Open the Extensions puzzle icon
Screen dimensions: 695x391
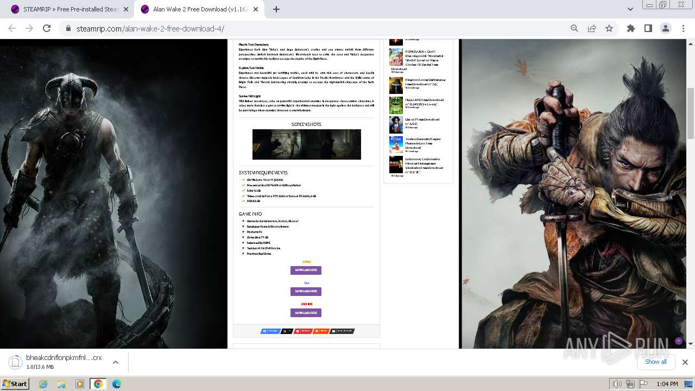(x=630, y=28)
